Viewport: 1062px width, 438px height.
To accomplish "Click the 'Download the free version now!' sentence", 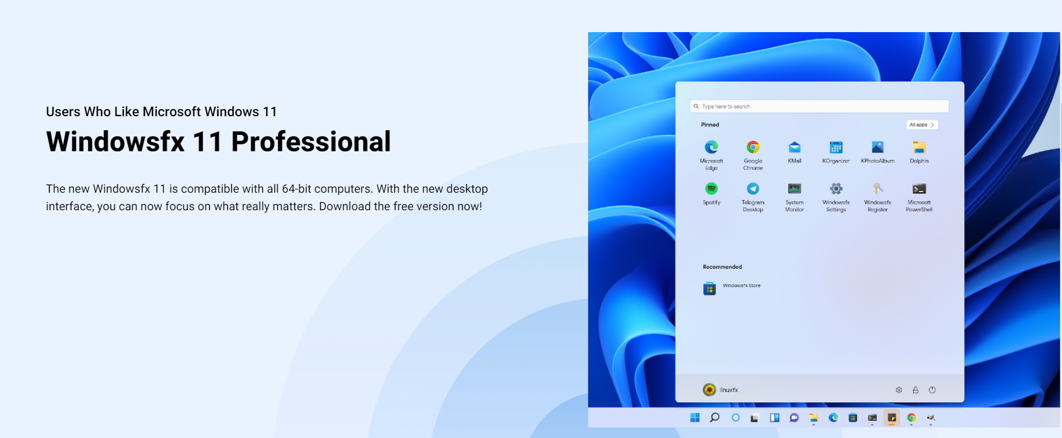I will click(400, 206).
